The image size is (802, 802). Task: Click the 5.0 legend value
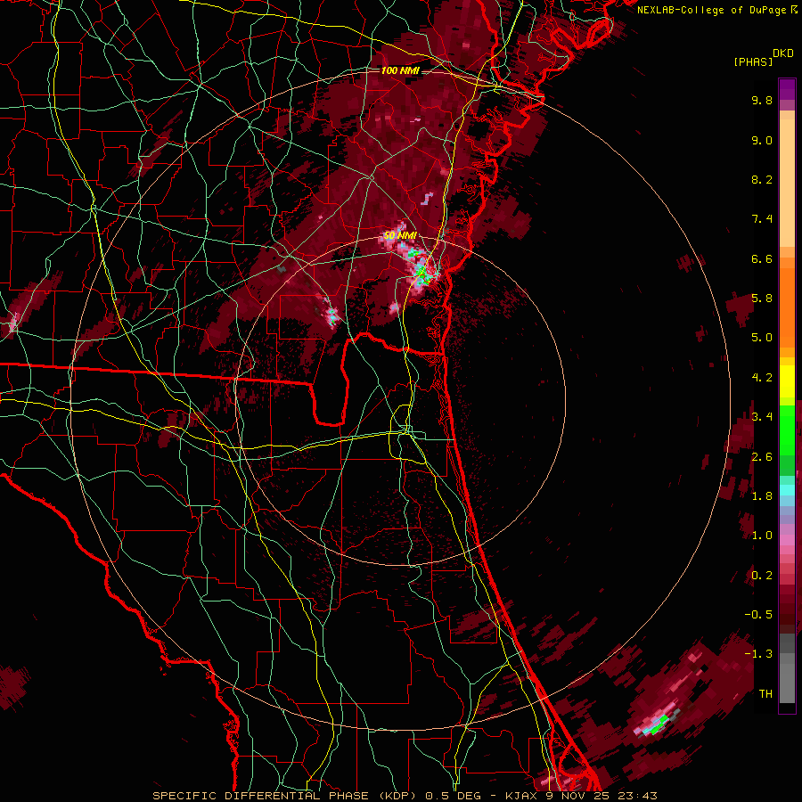[762, 338]
